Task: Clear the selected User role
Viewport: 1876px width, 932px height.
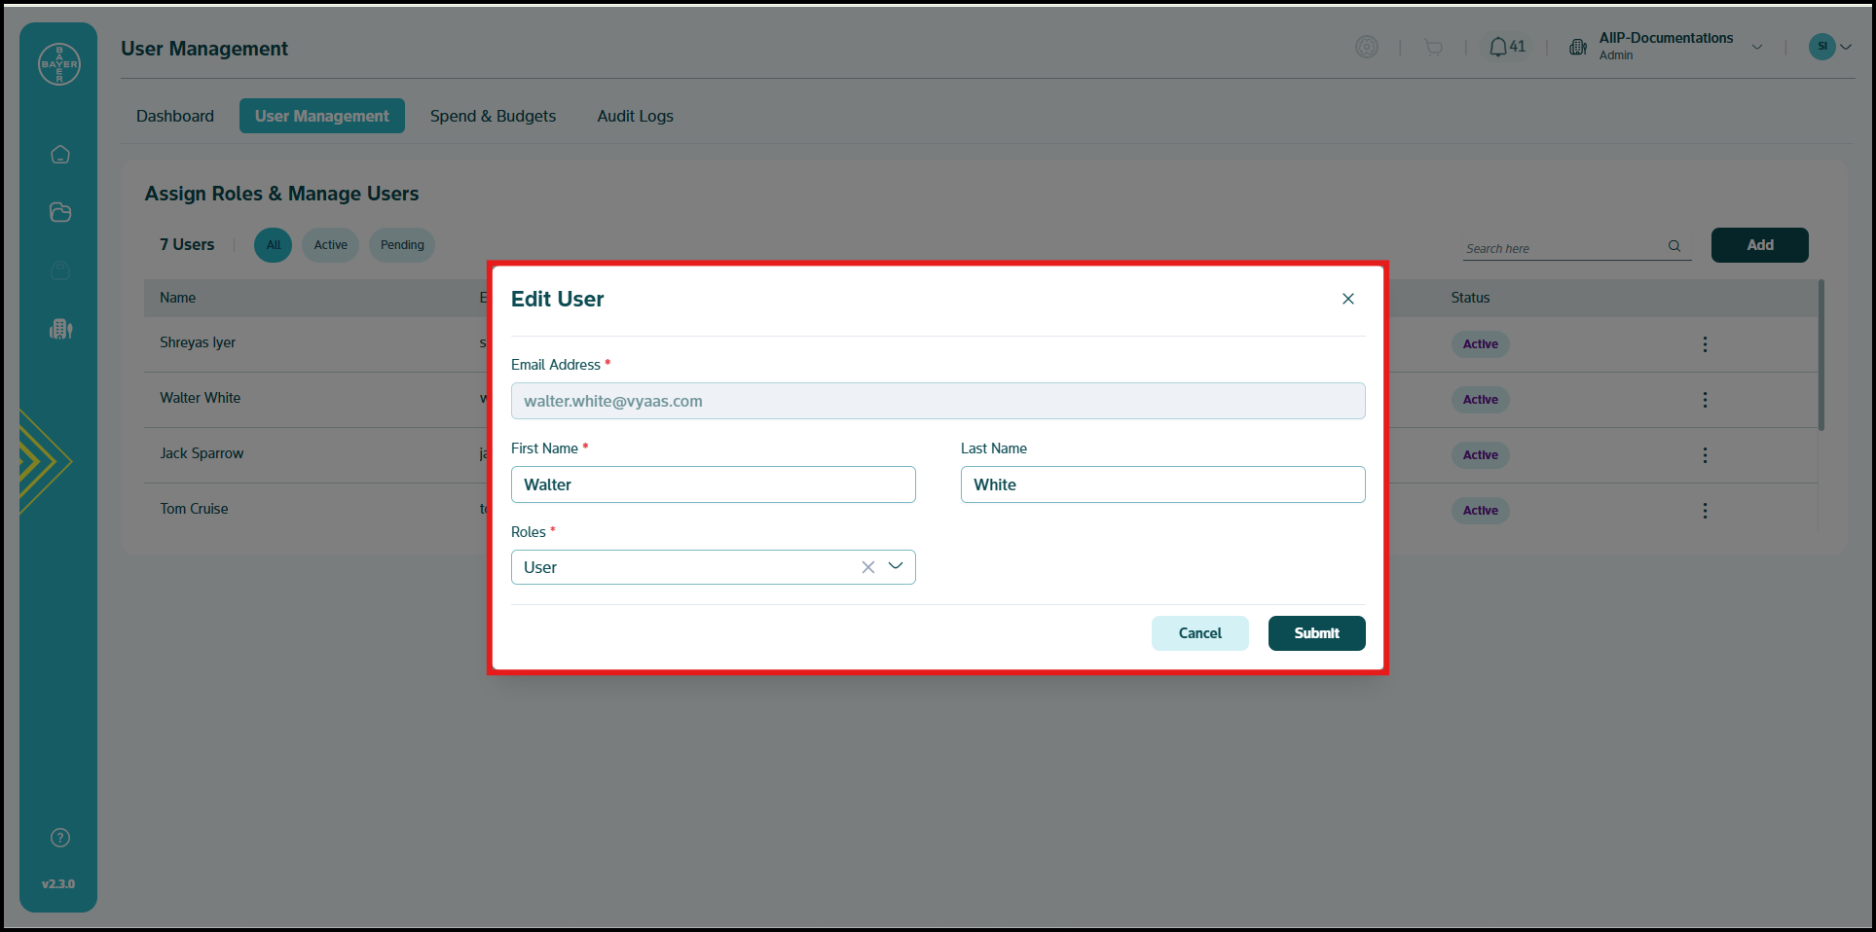Action: tap(867, 567)
